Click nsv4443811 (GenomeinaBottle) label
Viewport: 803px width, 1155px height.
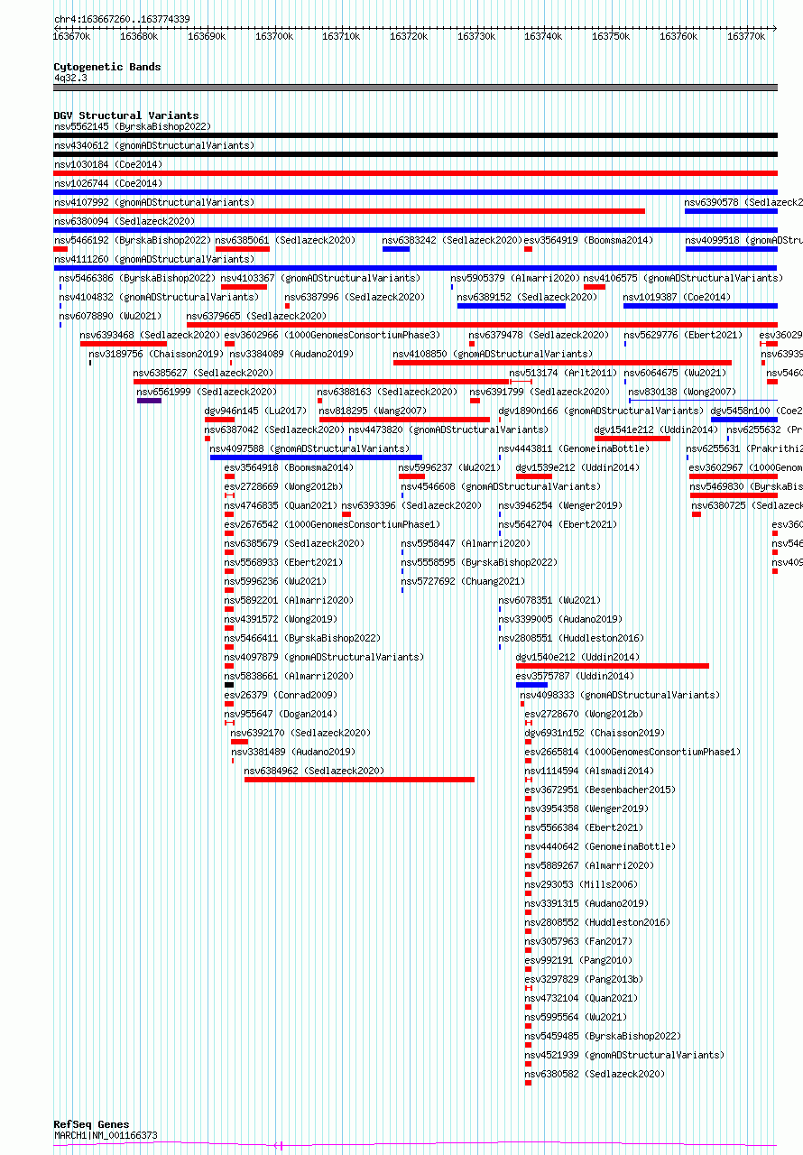point(575,448)
